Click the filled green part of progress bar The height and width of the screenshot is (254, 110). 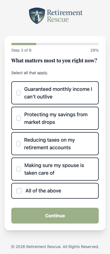(x=24, y=44)
